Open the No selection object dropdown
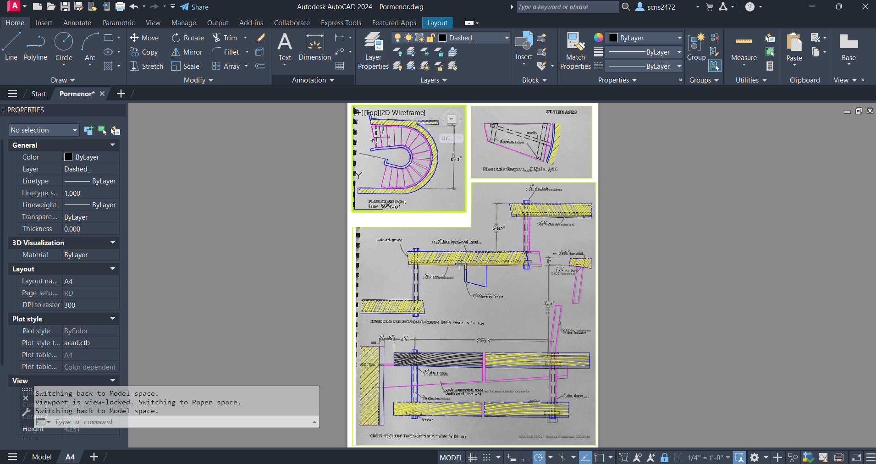The height and width of the screenshot is (464, 876). pyautogui.click(x=44, y=130)
